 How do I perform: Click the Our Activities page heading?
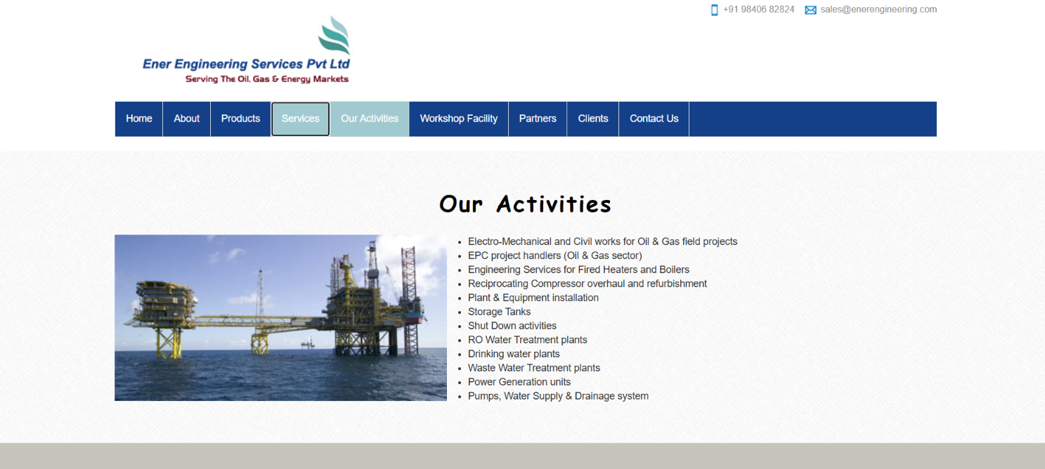(x=525, y=204)
